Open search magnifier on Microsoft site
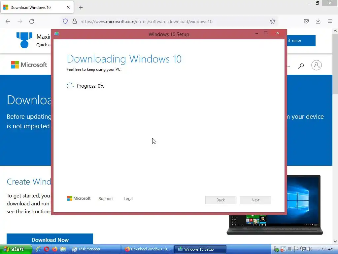This screenshot has width=338, height=254. pyautogui.click(x=301, y=66)
